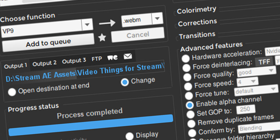Enable Hardware acceleration option
This screenshot has height=140, width=280.
coord(186,59)
